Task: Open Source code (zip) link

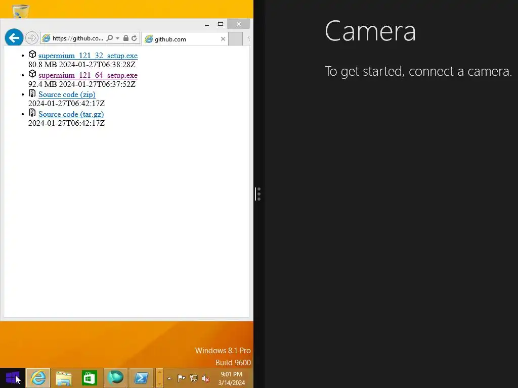Action: coord(67,94)
